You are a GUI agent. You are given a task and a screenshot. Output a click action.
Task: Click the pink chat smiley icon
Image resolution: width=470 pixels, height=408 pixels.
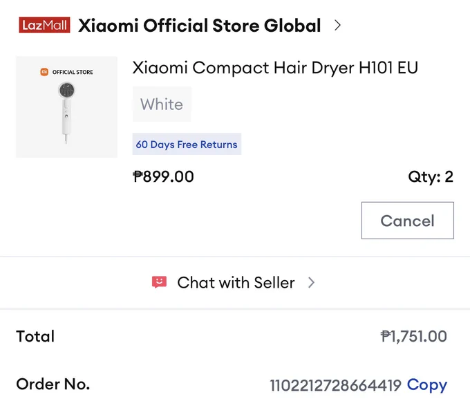159,282
